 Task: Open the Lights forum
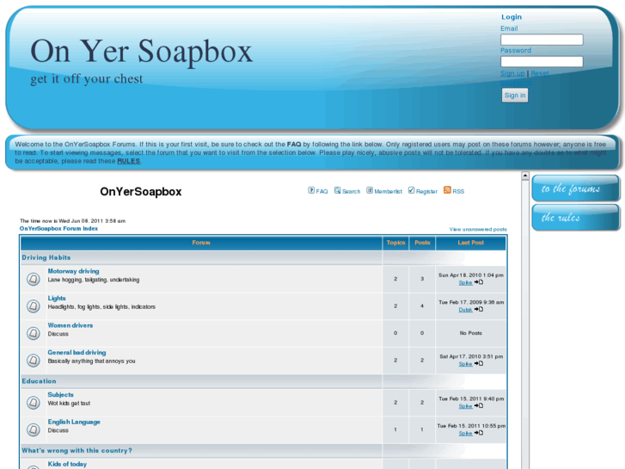click(x=57, y=298)
